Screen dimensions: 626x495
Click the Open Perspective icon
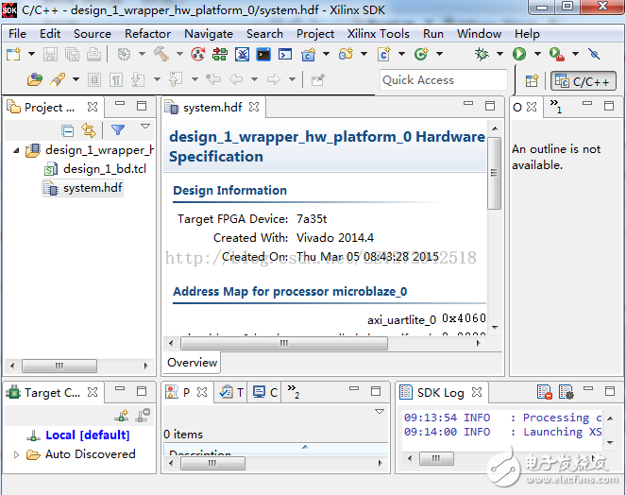pyautogui.click(x=532, y=81)
